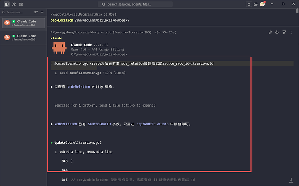Viewport: 299px width, 186px height.
Task: Click the 'copyNodeRelations' highlighted word
Action: pos(153,124)
